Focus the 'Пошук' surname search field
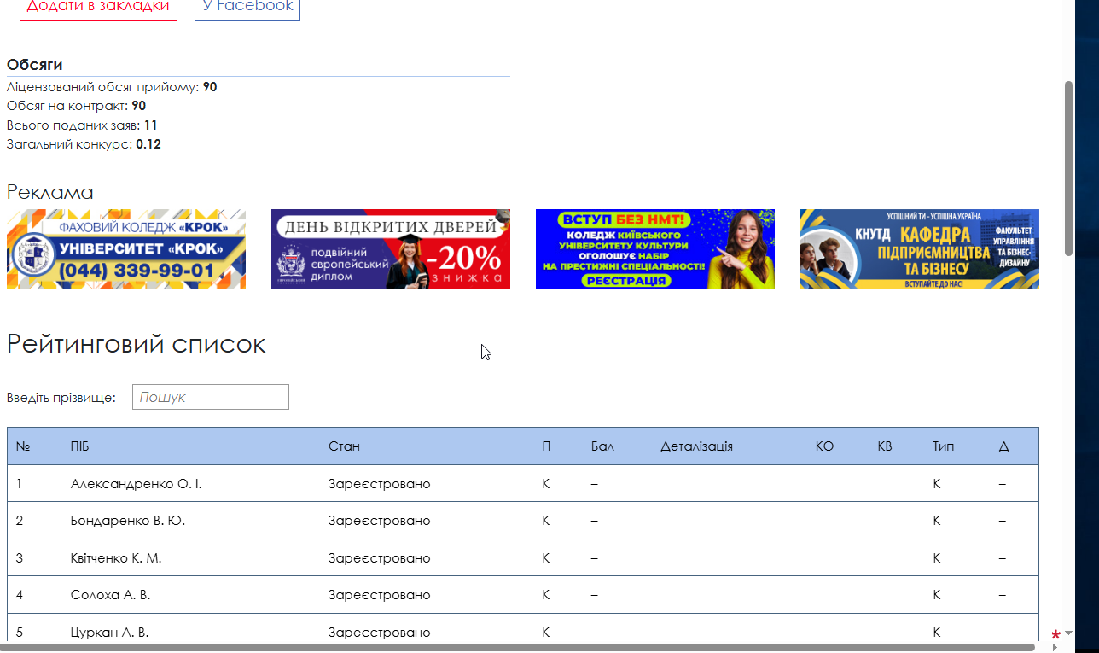This screenshot has width=1099, height=653. (x=211, y=397)
